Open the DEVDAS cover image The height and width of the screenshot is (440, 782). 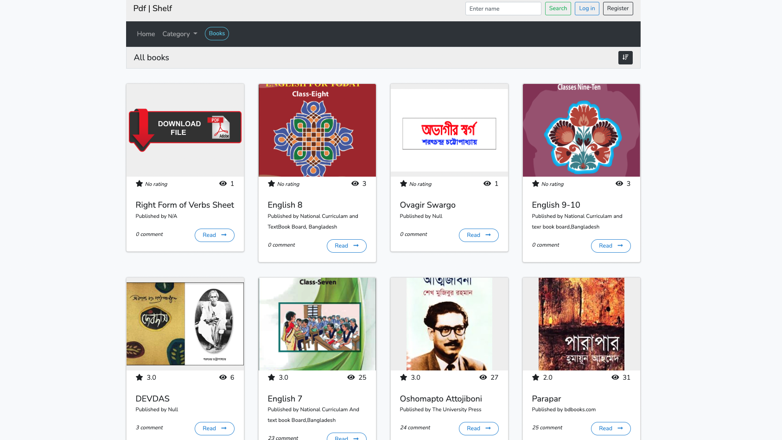(185, 324)
